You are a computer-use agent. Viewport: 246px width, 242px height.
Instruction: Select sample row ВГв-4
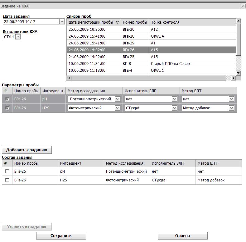coord(151,71)
